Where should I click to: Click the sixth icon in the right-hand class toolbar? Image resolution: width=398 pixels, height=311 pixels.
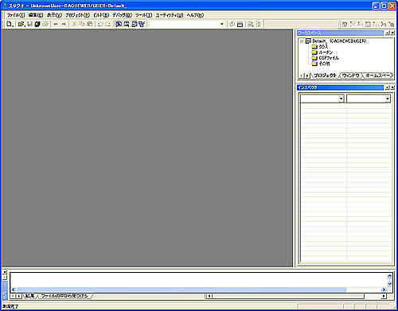point(384,24)
